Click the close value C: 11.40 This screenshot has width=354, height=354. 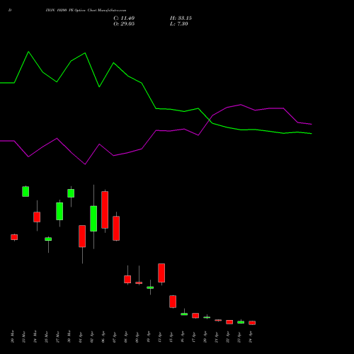(124, 18)
